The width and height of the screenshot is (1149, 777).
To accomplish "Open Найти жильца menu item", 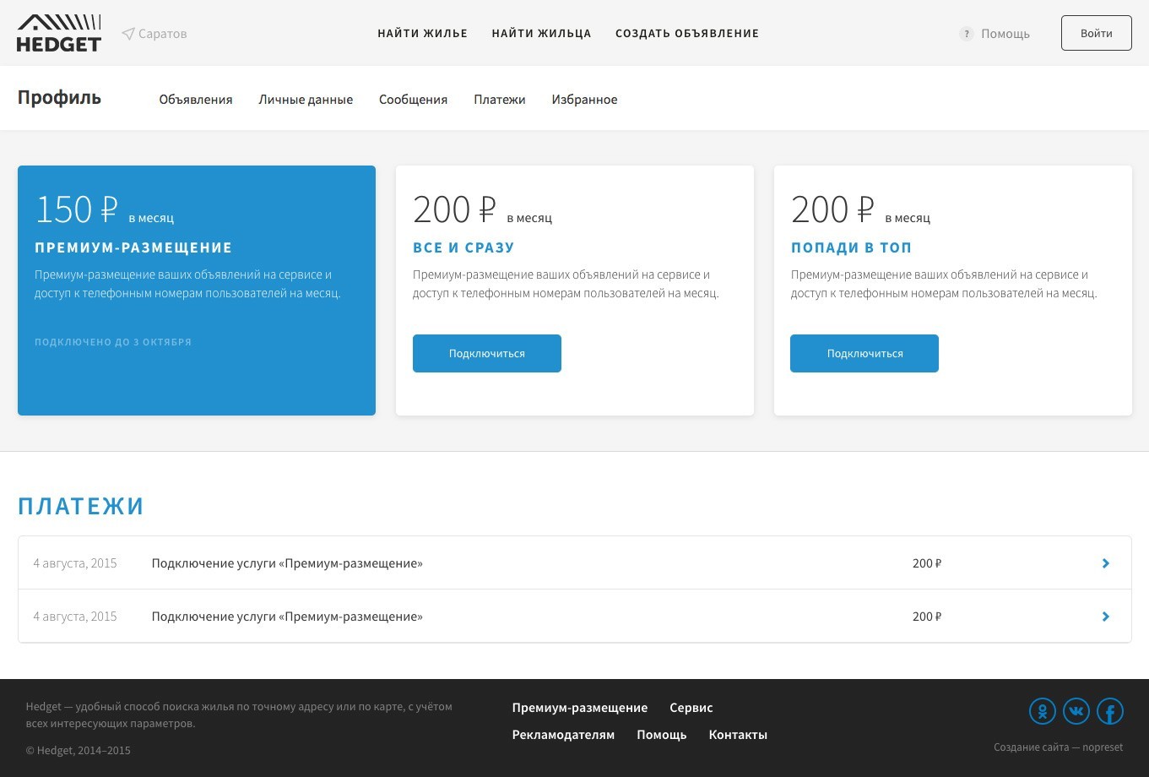I will point(541,34).
